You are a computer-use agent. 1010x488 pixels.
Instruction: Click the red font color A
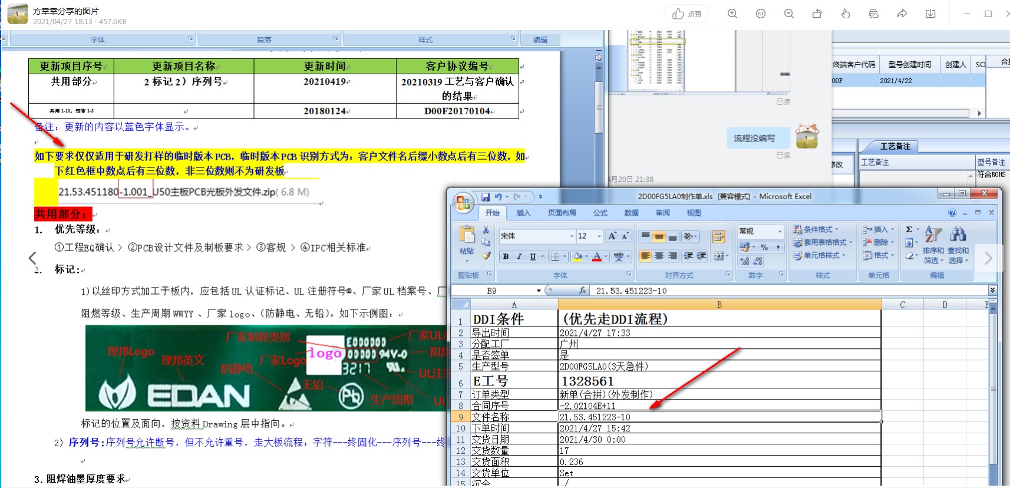pos(597,256)
